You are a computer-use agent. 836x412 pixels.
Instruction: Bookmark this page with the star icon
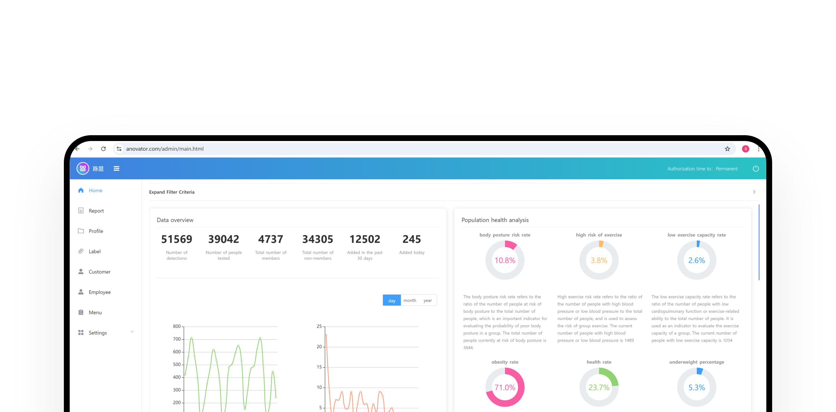(727, 149)
